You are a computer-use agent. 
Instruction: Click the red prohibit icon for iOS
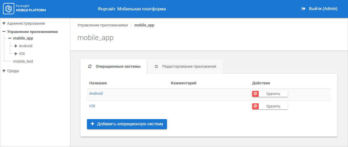click(x=255, y=106)
